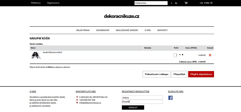Image resolution: width=241 pixels, height=112 pixels.
Task: Click the Přepočítat button
Action: tap(179, 74)
